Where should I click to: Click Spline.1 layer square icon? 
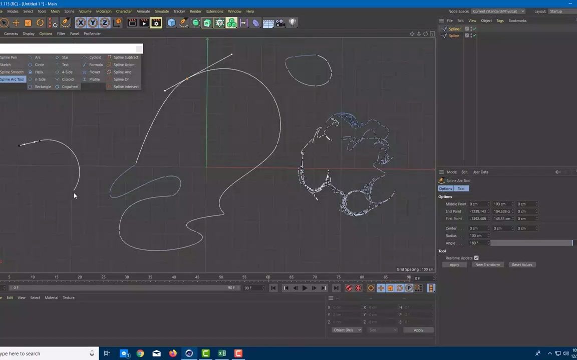[467, 28]
